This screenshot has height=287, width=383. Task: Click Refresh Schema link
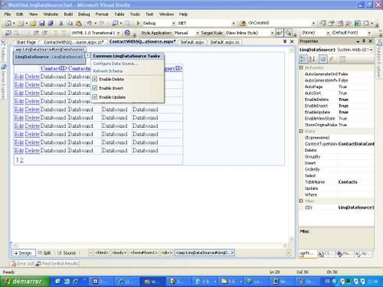[108, 71]
